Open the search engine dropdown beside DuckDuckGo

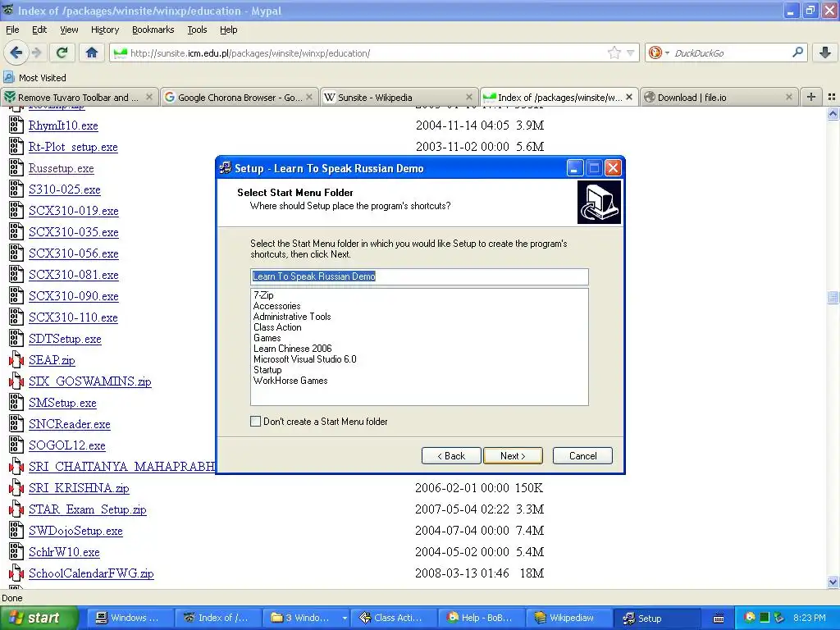pyautogui.click(x=667, y=52)
